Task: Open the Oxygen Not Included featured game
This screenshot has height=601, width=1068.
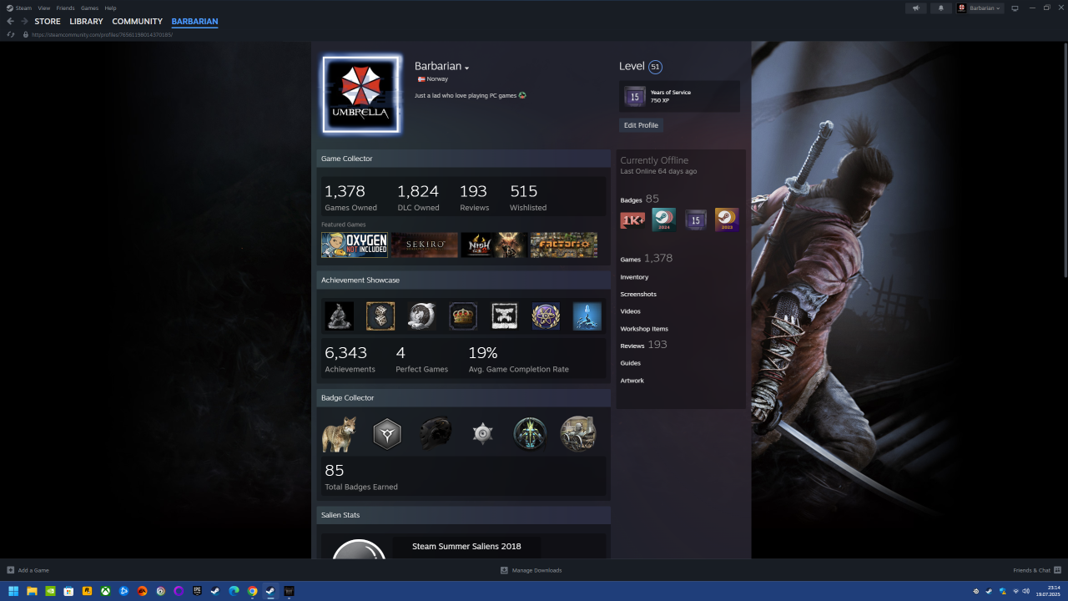Action: (355, 245)
